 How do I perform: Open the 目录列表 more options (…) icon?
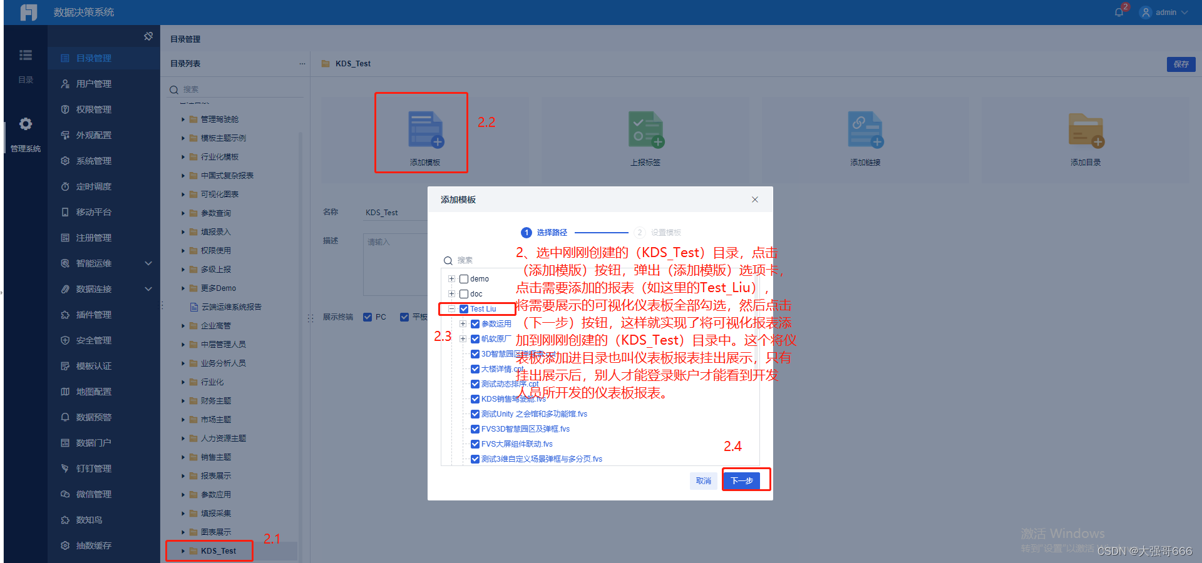point(302,64)
